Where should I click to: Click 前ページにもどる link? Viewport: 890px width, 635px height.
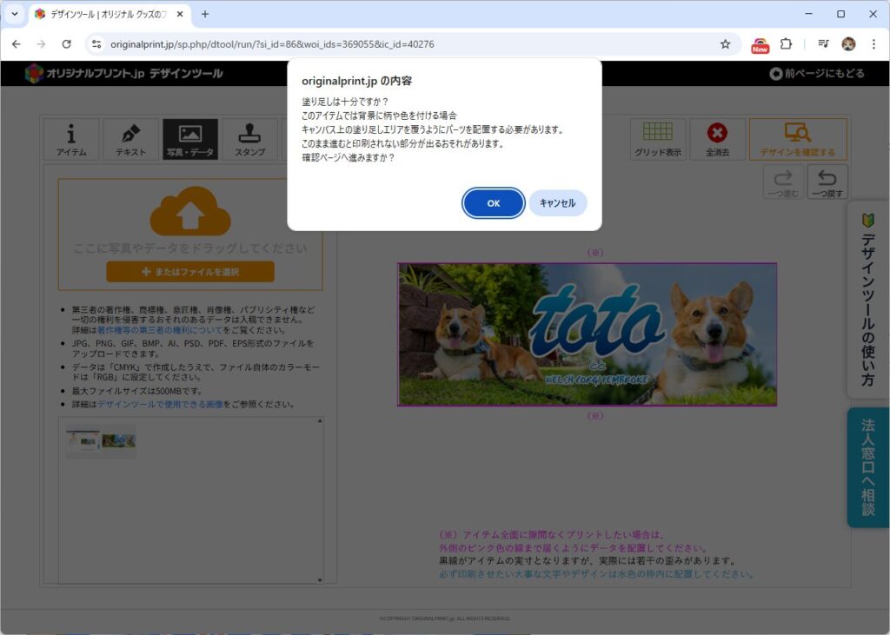pyautogui.click(x=817, y=74)
